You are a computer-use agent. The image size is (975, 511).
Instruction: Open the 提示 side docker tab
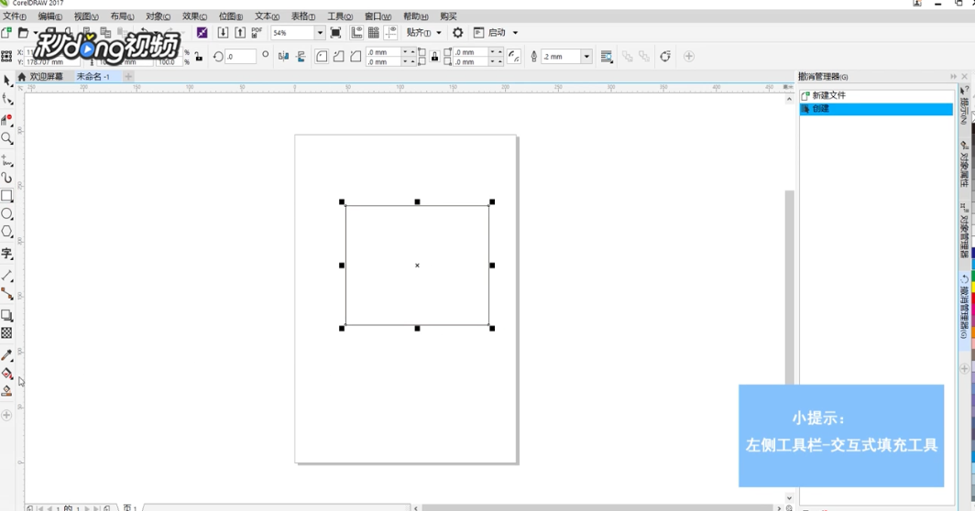click(x=964, y=105)
